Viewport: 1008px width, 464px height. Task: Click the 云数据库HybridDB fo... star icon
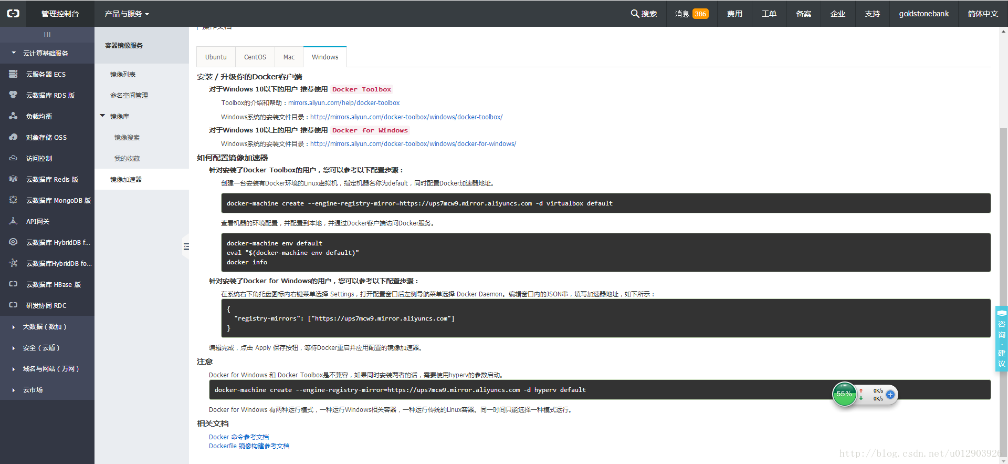coord(13,263)
